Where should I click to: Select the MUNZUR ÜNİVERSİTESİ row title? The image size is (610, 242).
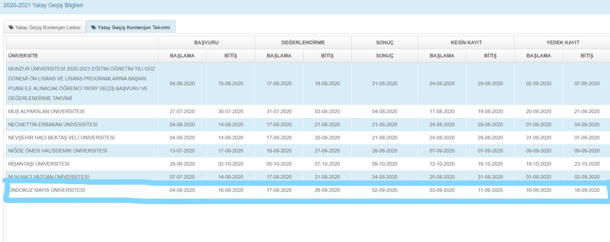82,84
